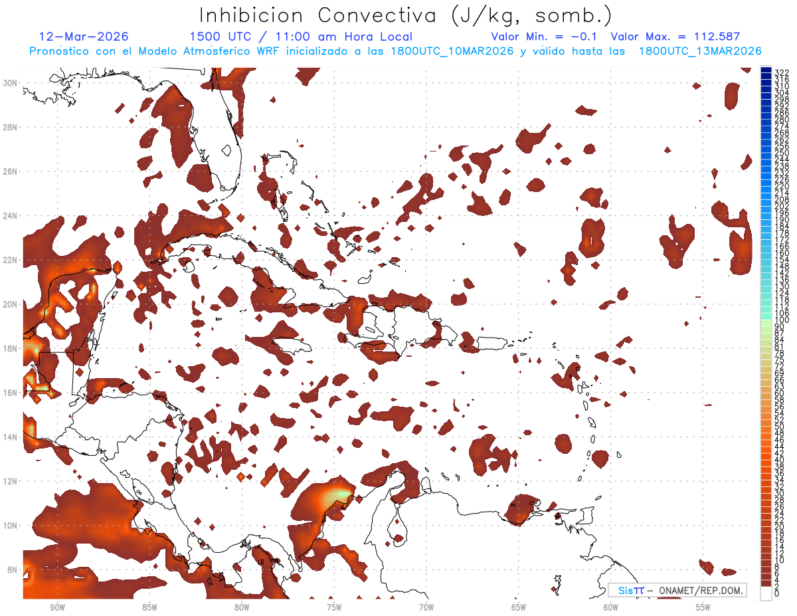Click the colorbar value '0'
This screenshot has height=616, width=797.
[x=778, y=594]
